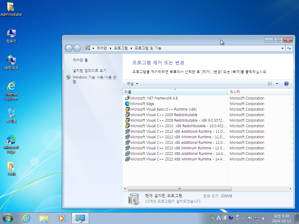Select the Control Panel taskbar button
Image resolution: width=299 pixels, height=224 pixels.
tap(80, 218)
